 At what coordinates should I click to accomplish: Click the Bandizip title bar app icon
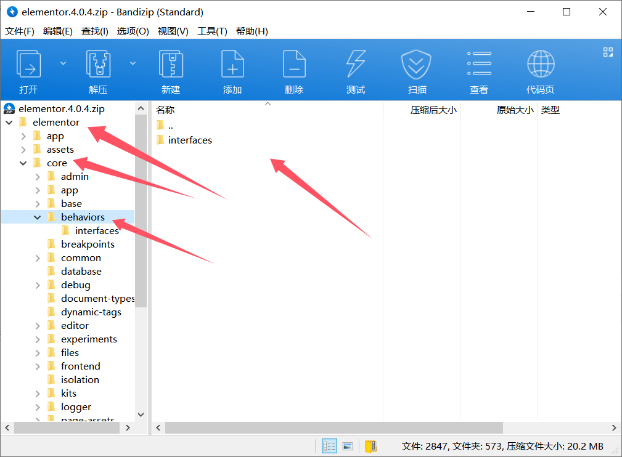[12, 12]
